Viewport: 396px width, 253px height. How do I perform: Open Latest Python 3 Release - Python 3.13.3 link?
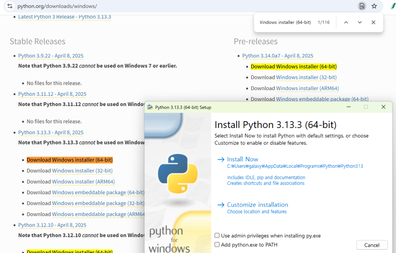(65, 17)
